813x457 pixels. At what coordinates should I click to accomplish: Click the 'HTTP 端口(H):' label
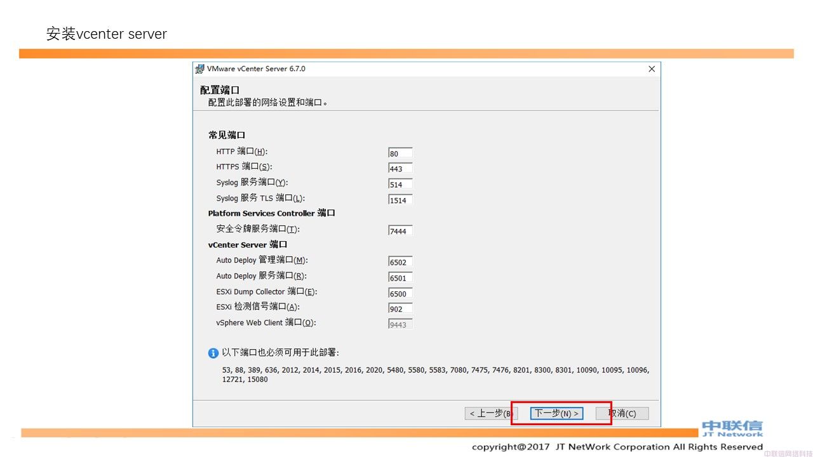pyautogui.click(x=242, y=152)
